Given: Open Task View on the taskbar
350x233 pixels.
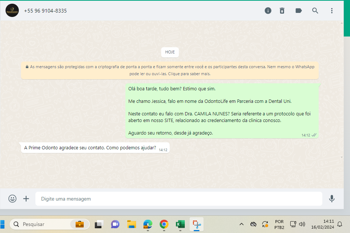Looking at the screenshot, I should coord(99,224).
